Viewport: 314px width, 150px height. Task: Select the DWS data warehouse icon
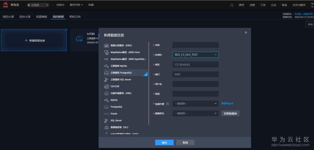pyautogui.click(x=106, y=46)
